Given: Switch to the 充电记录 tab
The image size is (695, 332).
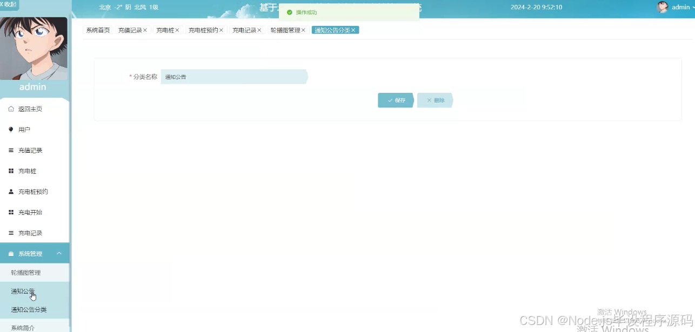Looking at the screenshot, I should 244,30.
